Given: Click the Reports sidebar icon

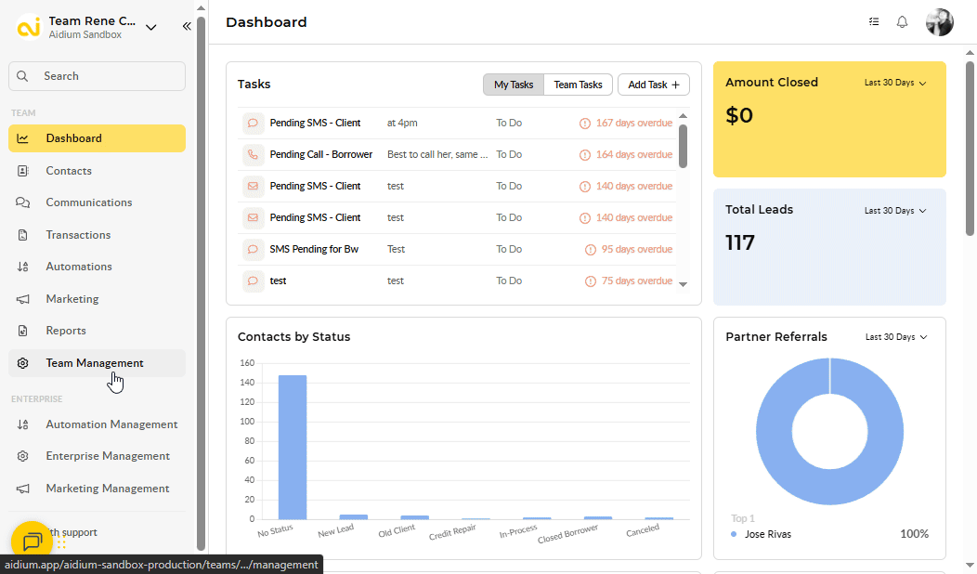Looking at the screenshot, I should point(23,331).
